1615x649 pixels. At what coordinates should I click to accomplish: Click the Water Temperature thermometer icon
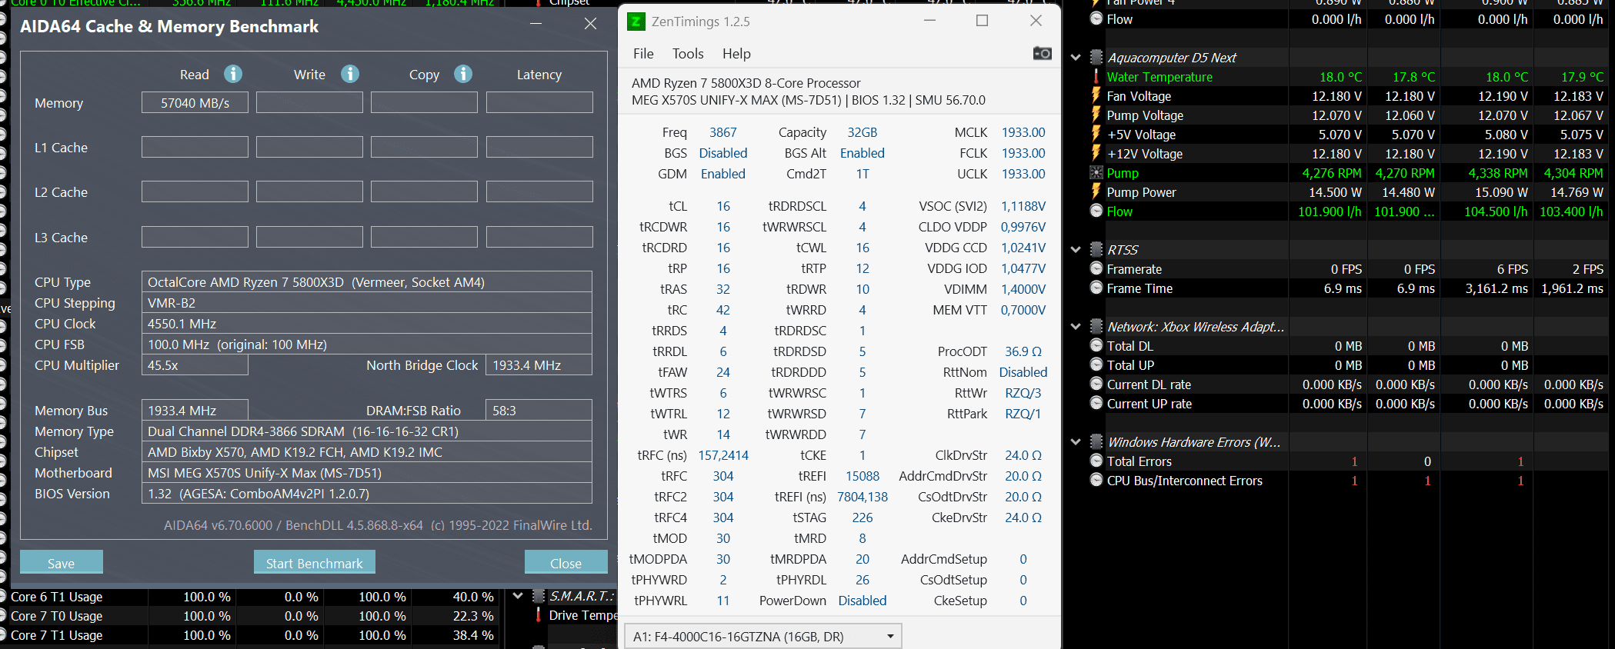[1096, 77]
